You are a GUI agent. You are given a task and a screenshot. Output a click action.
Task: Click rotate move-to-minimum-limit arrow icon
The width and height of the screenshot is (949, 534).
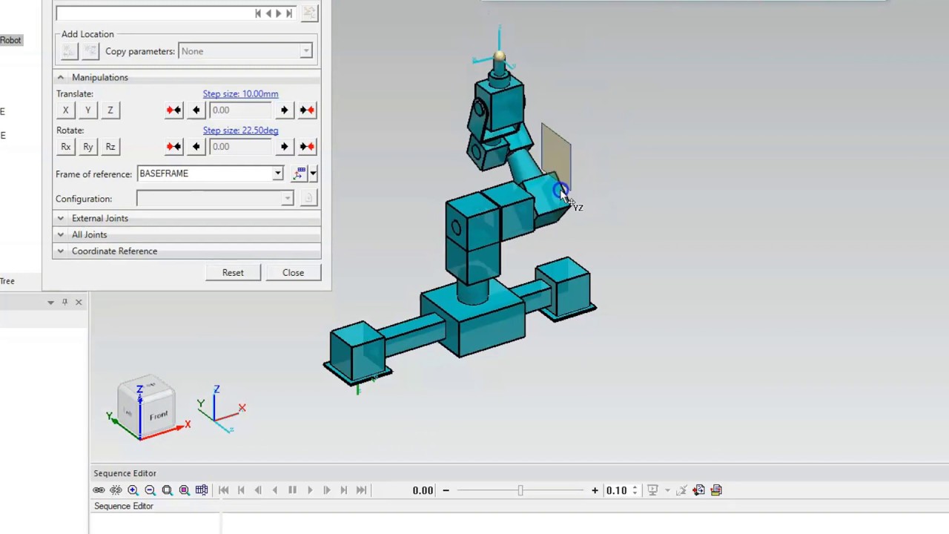click(x=173, y=147)
